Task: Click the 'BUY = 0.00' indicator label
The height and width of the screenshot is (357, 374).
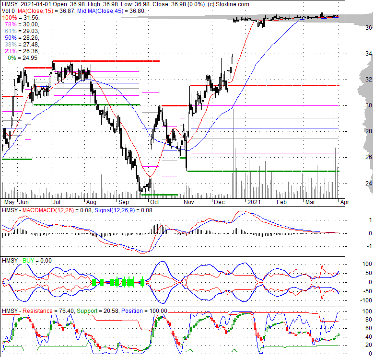Action: [37, 261]
